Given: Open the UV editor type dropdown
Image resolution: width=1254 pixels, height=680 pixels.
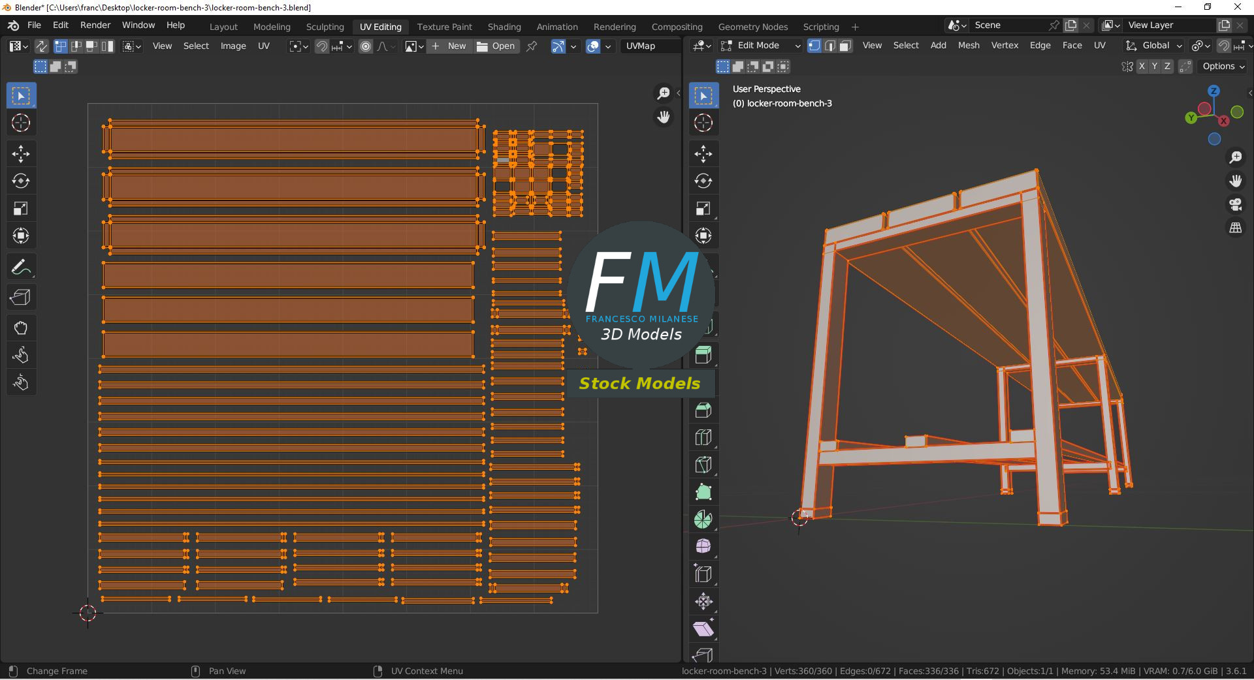Looking at the screenshot, I should click(x=18, y=46).
